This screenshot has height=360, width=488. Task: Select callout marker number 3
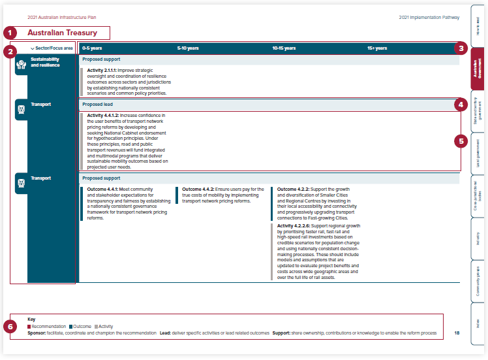click(x=461, y=48)
